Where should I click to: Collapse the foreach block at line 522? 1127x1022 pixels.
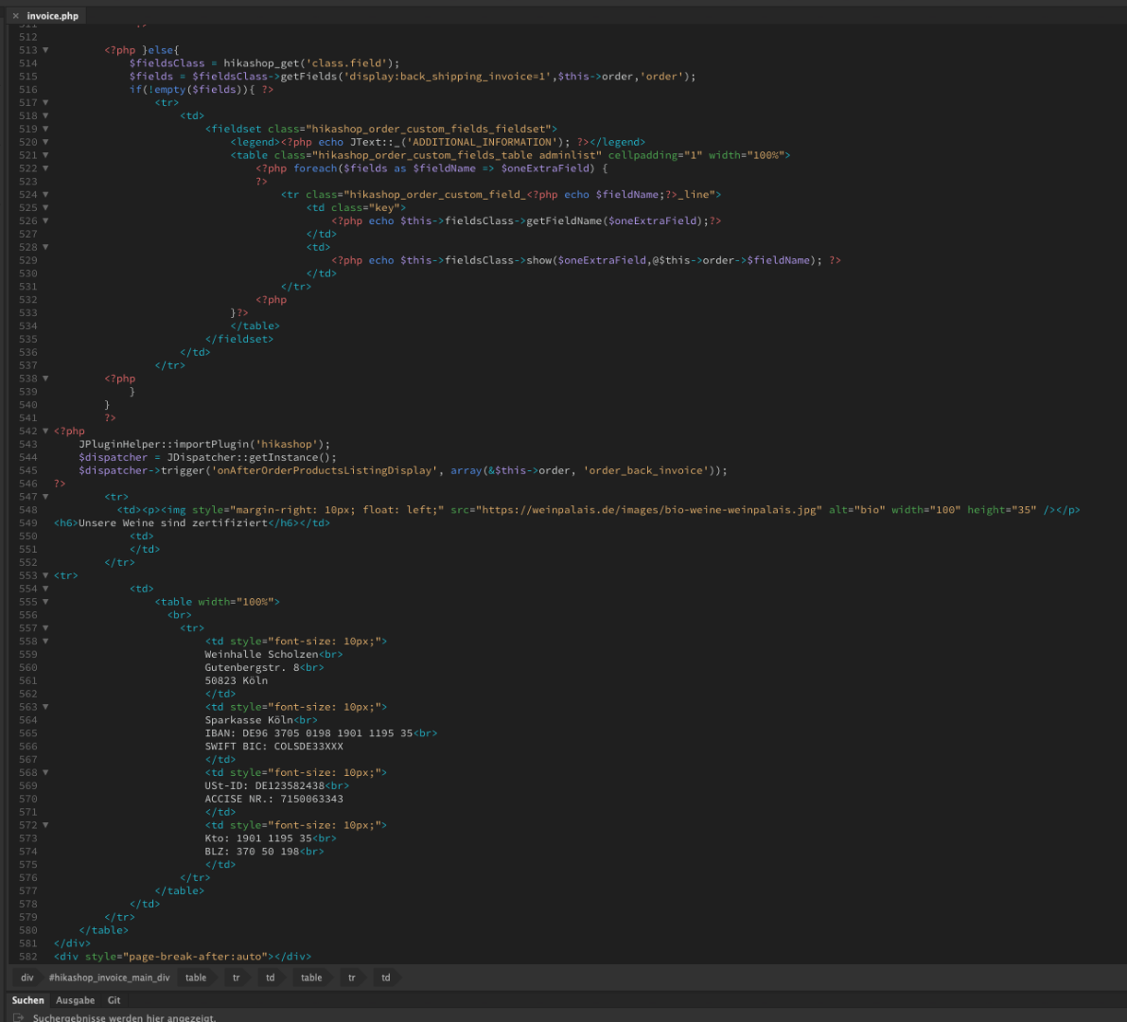pos(45,168)
